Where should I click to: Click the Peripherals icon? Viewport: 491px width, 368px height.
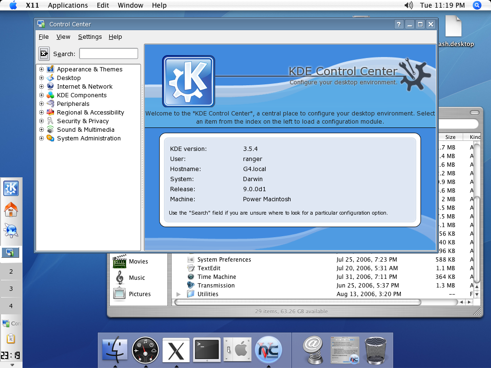point(50,103)
